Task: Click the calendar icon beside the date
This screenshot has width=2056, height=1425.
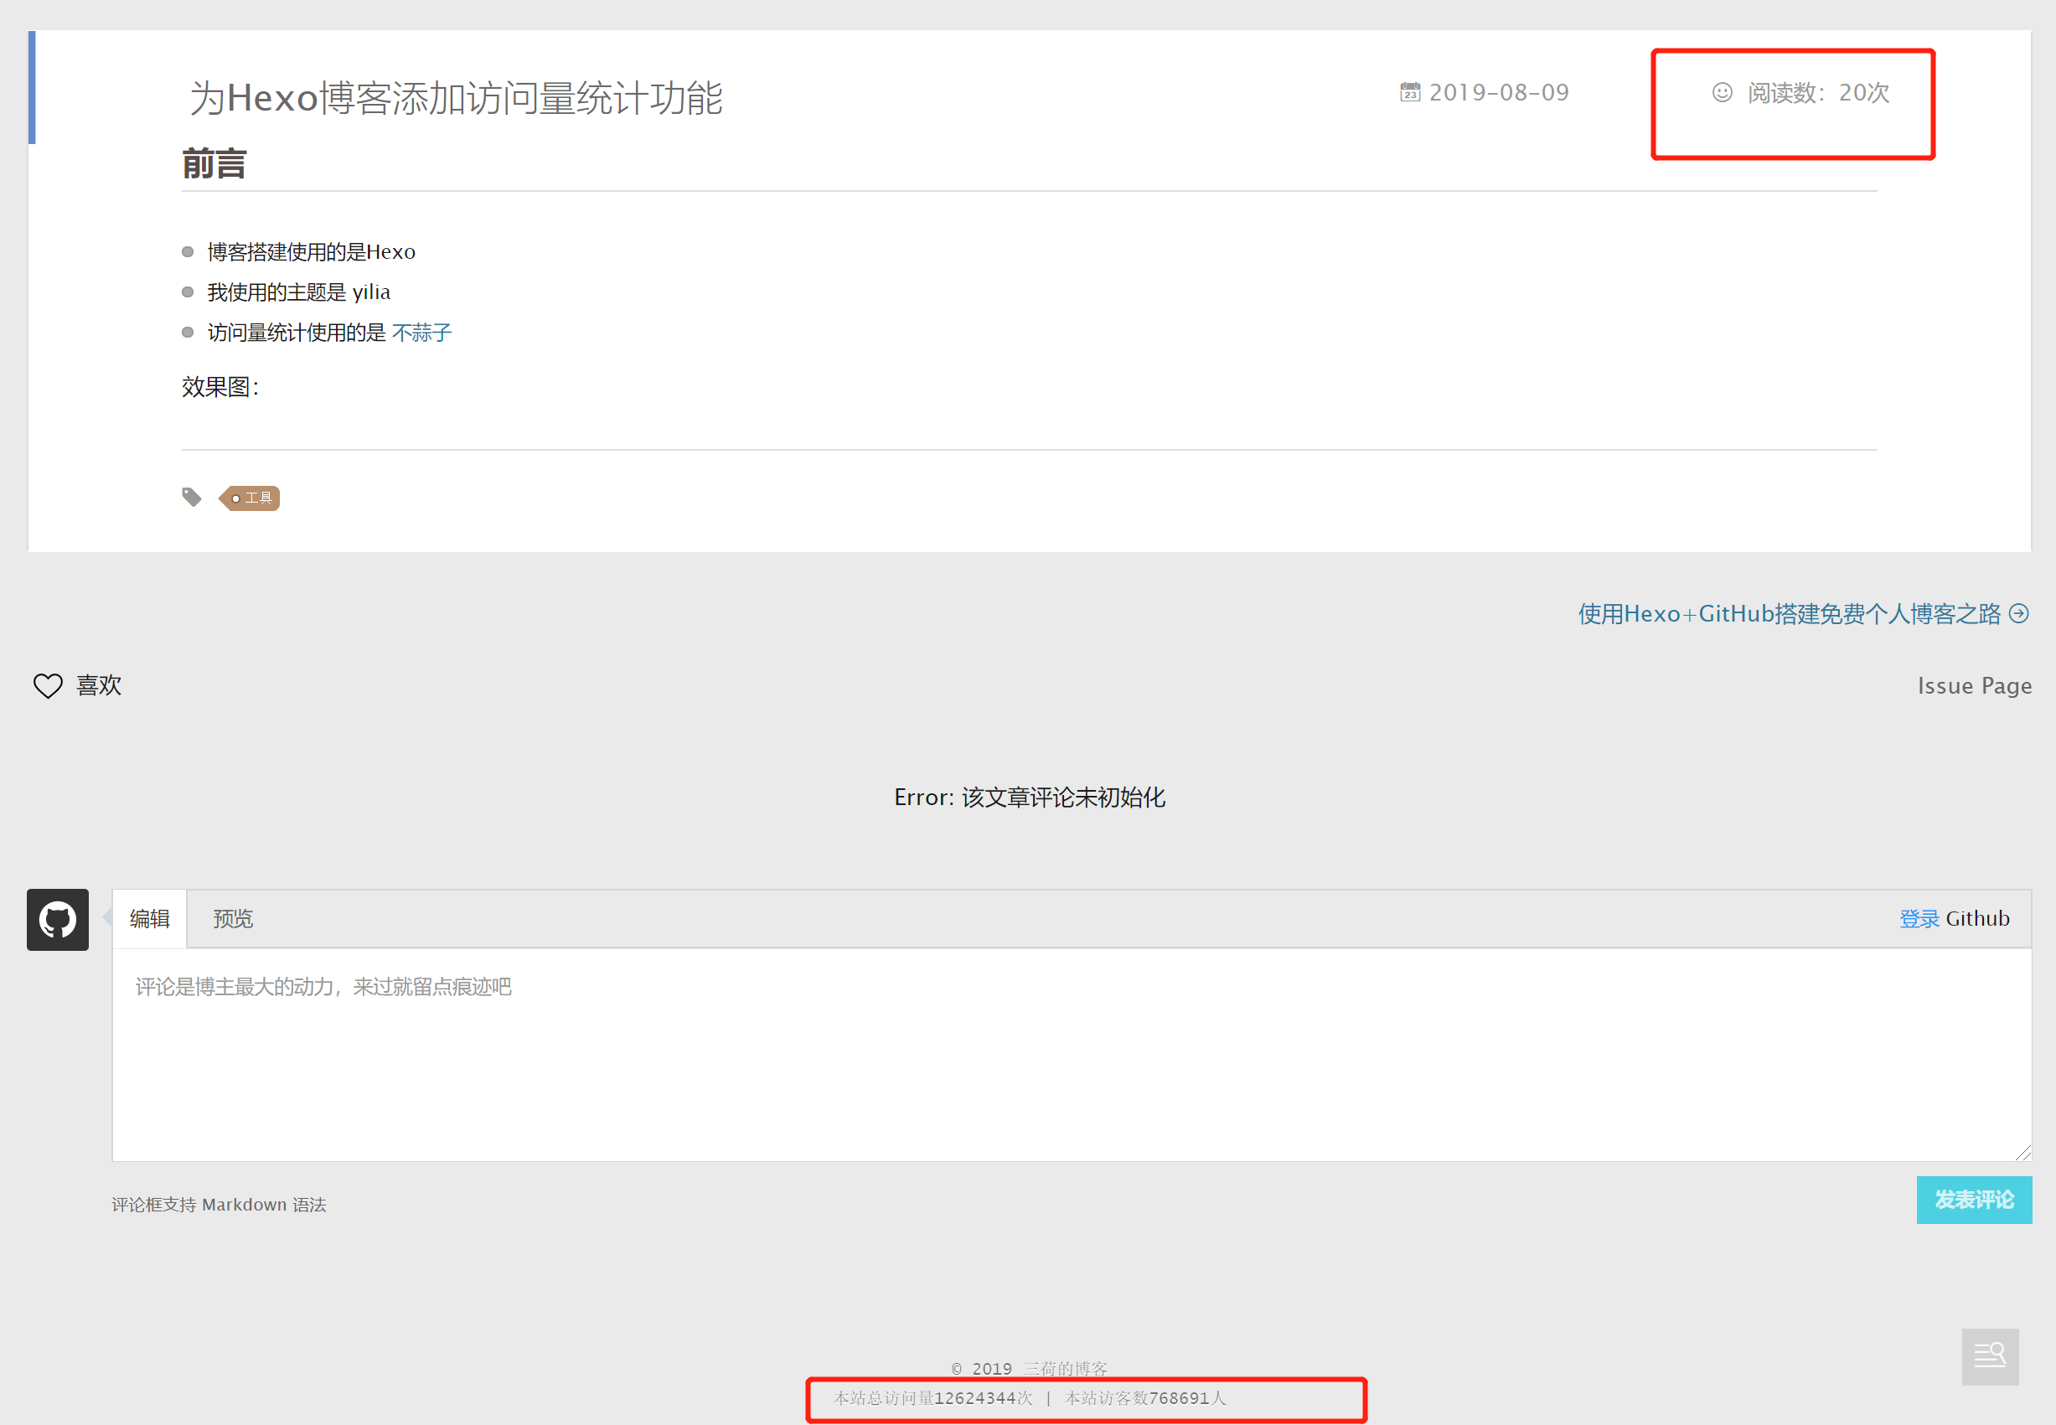Action: pos(1410,92)
